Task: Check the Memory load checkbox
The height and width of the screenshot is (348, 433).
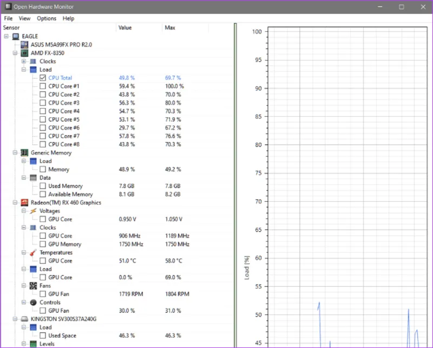Action: (43, 169)
